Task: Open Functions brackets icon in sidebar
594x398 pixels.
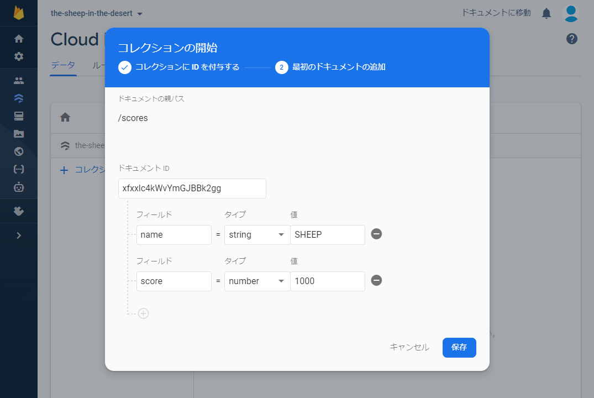Action: pyautogui.click(x=19, y=169)
